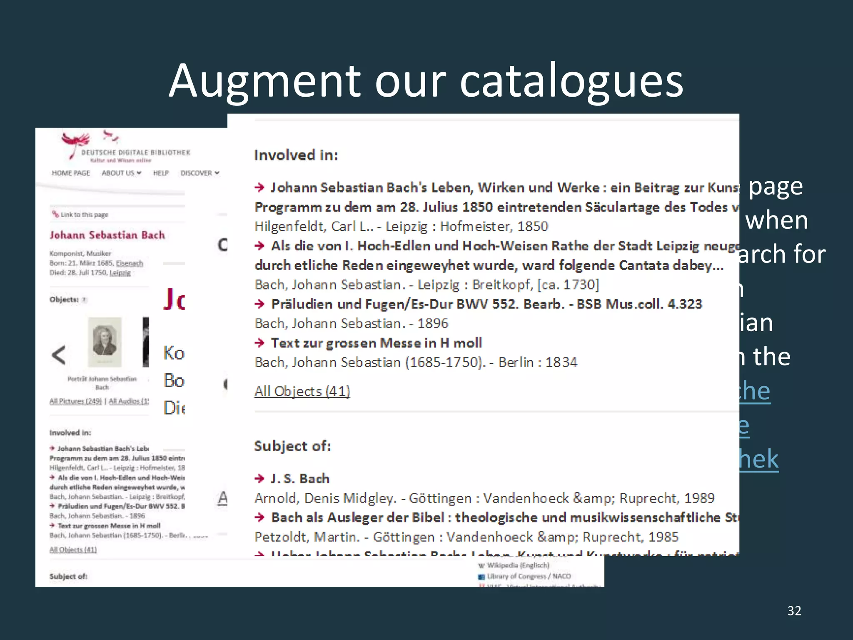The width and height of the screenshot is (853, 640).
Task: Click the Johann Sebastian Bach heading in small page
Action: (107, 235)
